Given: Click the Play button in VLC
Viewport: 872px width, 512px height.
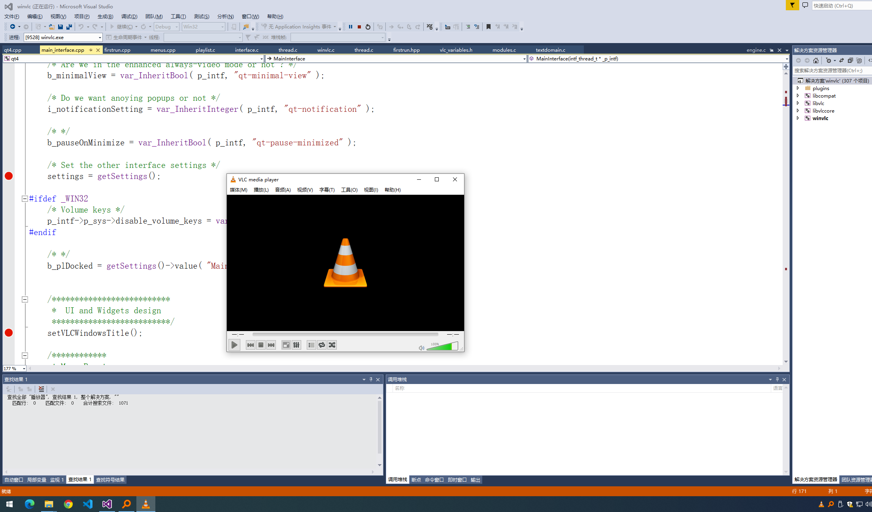Looking at the screenshot, I should pyautogui.click(x=234, y=345).
